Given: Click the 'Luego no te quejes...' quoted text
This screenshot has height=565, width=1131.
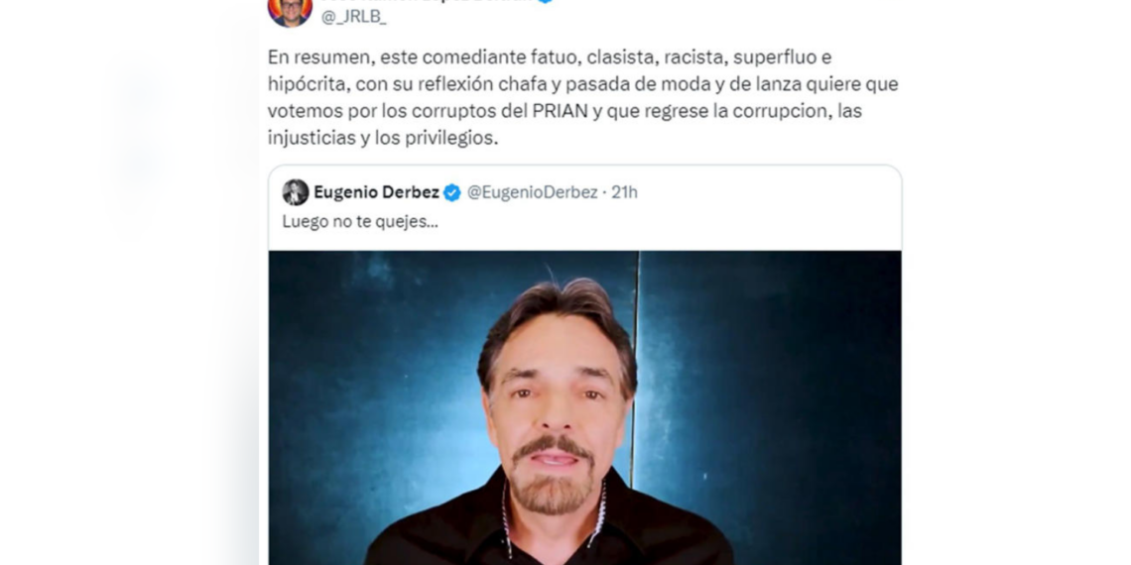Looking at the screenshot, I should (360, 221).
